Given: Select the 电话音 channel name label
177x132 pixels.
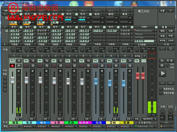Looking at the screenshot, I should [x=85, y=123].
